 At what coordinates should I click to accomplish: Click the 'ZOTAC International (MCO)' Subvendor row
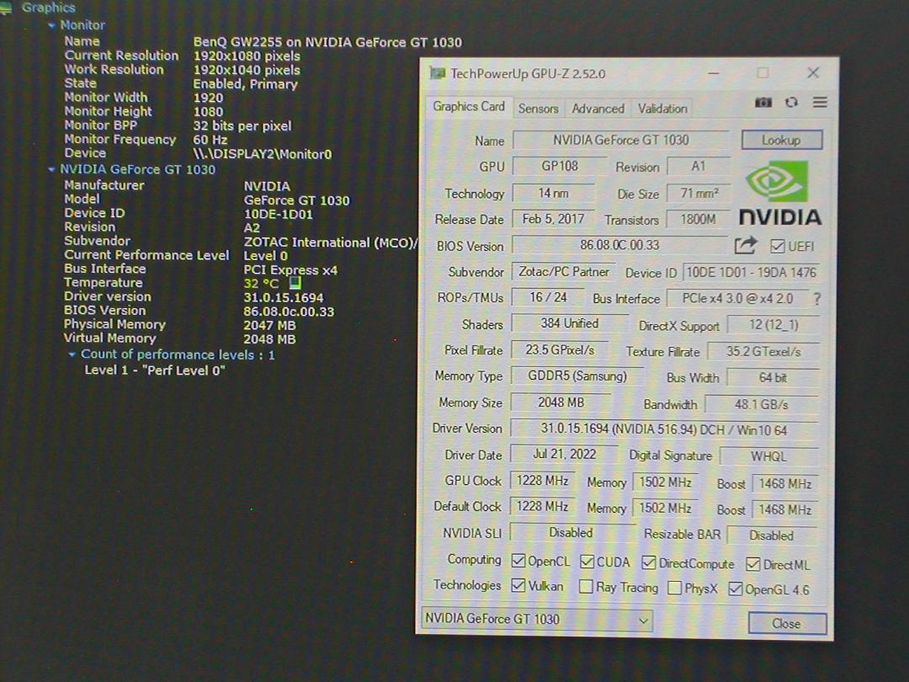tap(241, 242)
